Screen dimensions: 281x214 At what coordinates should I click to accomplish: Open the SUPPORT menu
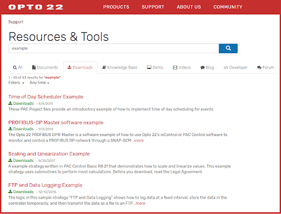point(153,7)
